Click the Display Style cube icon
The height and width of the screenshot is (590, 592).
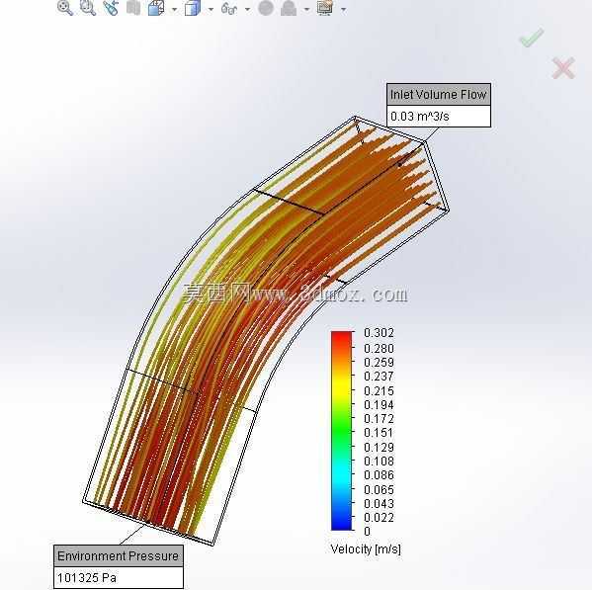(193, 8)
